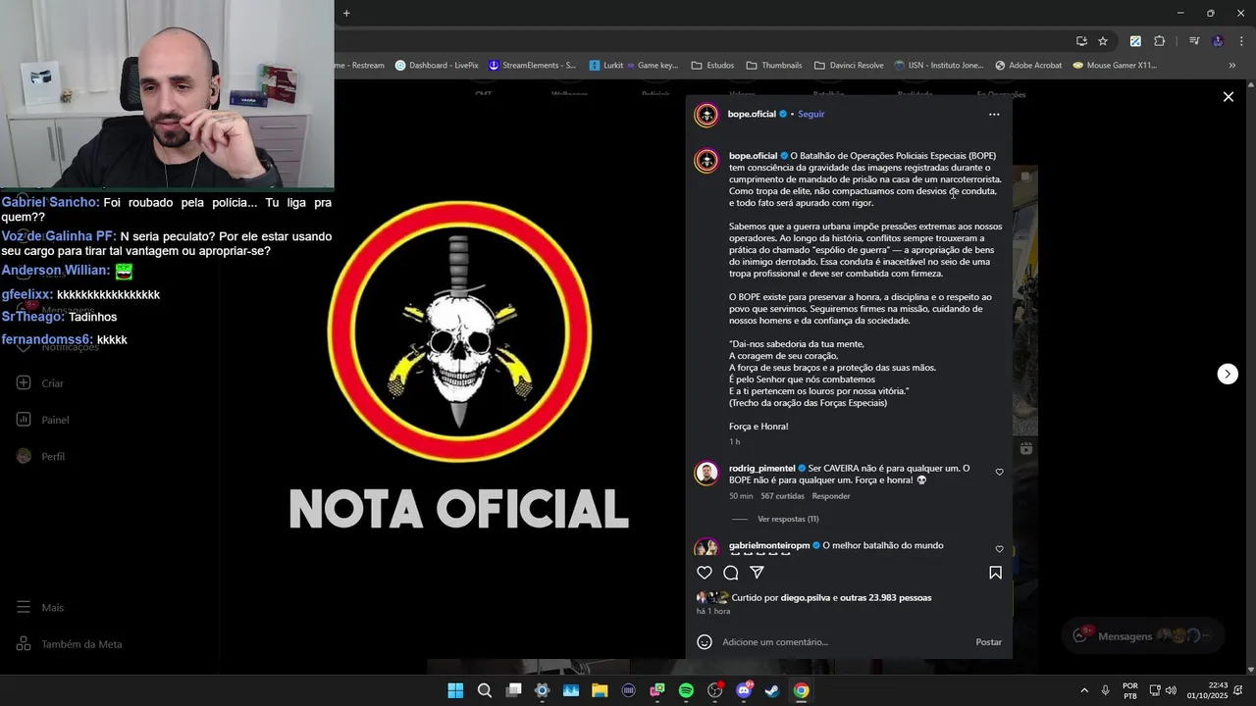
Task: Expand Ver respostas (11)
Action: [788, 519]
